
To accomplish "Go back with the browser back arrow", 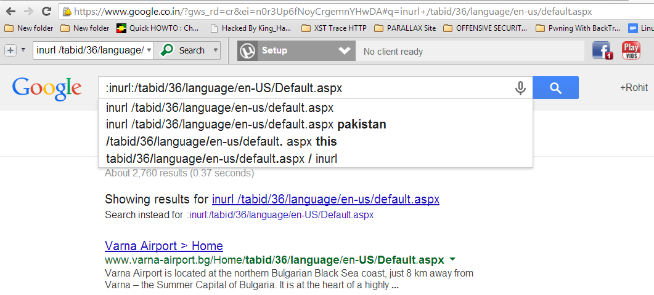I will point(10,11).
